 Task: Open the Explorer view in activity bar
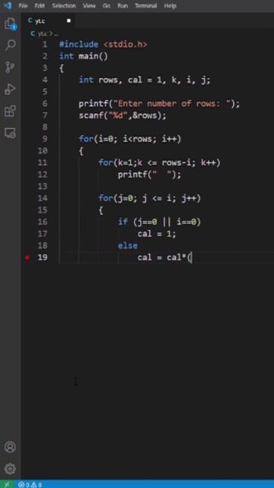10,24
